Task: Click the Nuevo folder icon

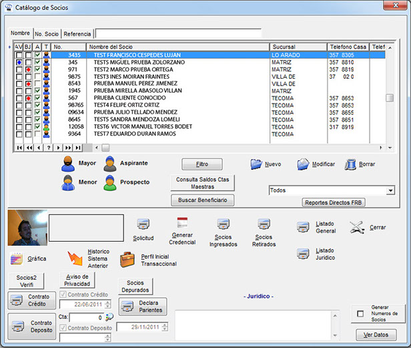Action: pos(257,164)
